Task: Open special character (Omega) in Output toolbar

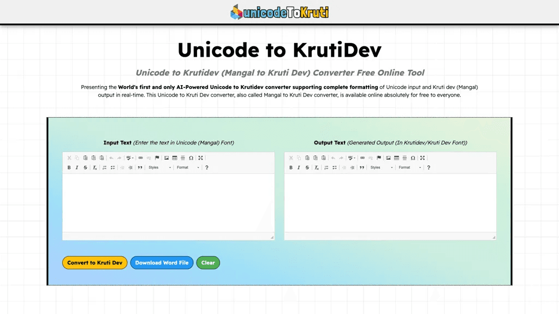Action: 413,158
